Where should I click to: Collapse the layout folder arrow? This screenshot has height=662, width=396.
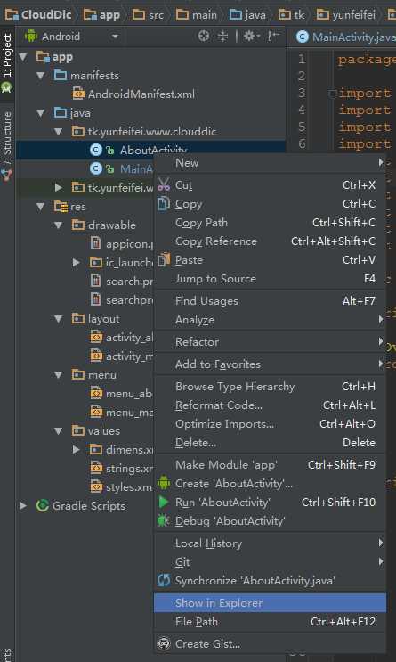[x=59, y=319]
